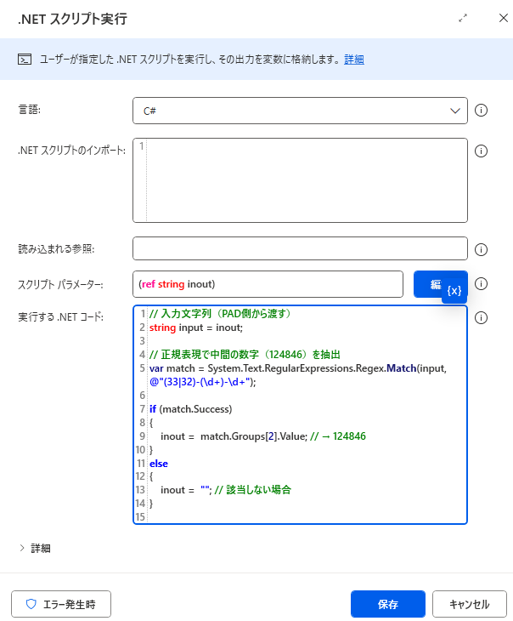Click the expand dialog arrows icon
513x621 pixels.
point(463,18)
